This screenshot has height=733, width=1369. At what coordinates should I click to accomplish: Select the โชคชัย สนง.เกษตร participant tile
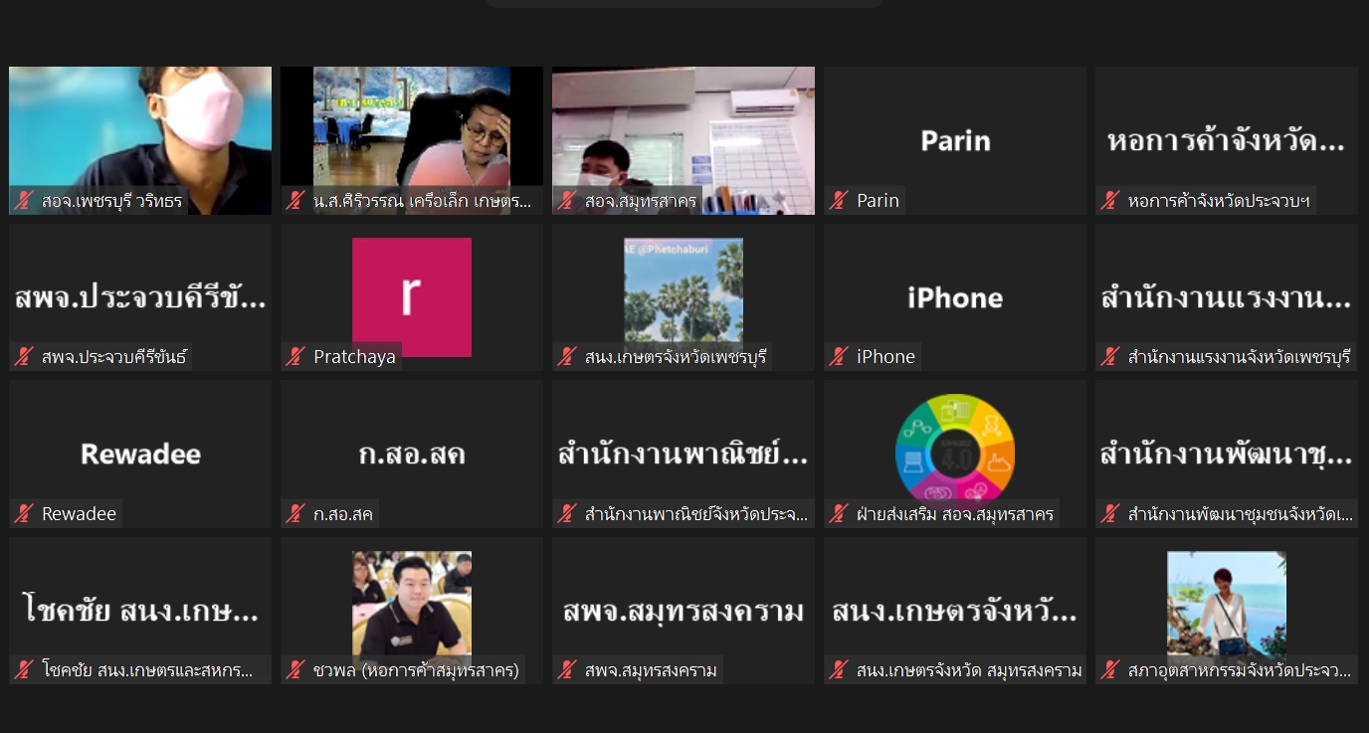(x=139, y=610)
